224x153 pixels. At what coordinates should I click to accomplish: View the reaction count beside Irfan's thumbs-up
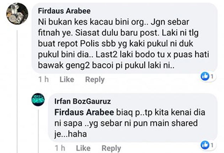pyautogui.click(x=212, y=146)
